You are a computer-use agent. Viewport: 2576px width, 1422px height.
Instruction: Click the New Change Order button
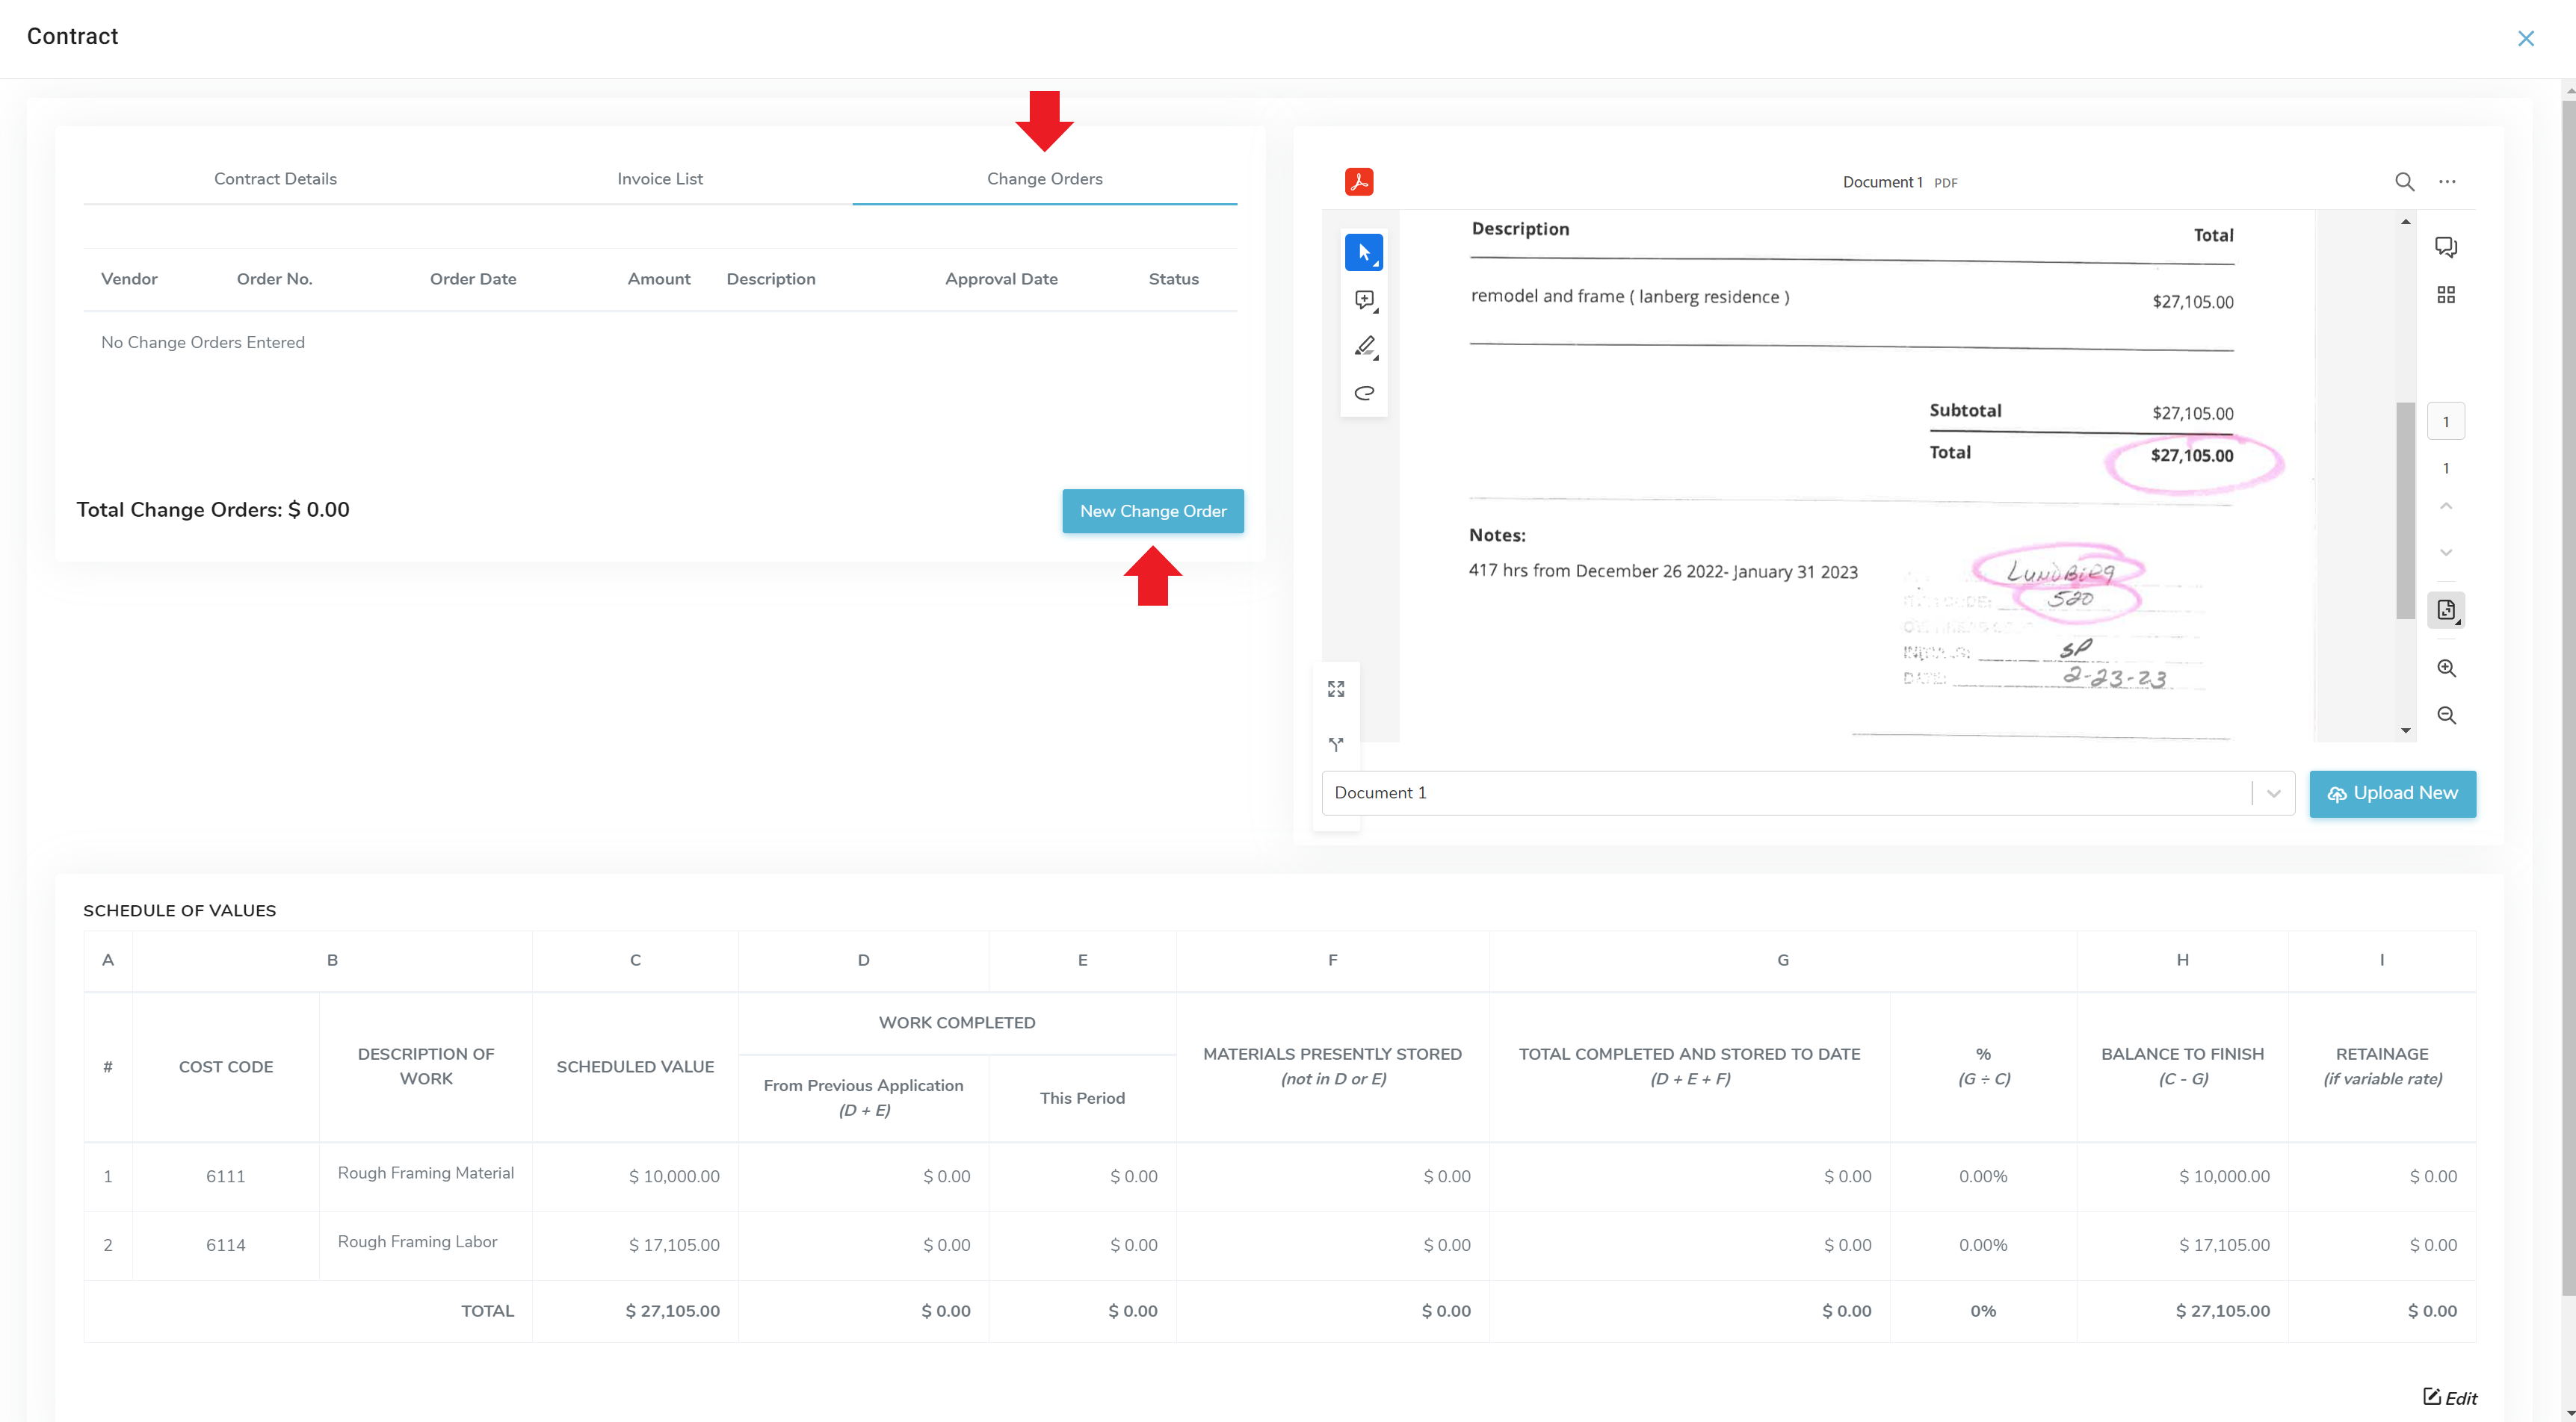pyautogui.click(x=1152, y=511)
